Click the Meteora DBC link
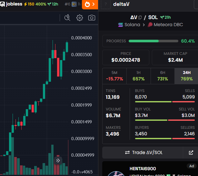This screenshot has height=176, width=198. 168,25
